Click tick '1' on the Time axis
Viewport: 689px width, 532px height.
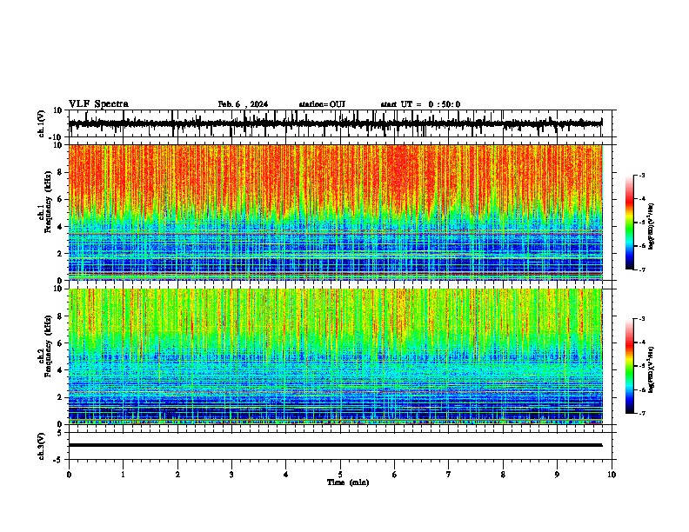(x=123, y=475)
